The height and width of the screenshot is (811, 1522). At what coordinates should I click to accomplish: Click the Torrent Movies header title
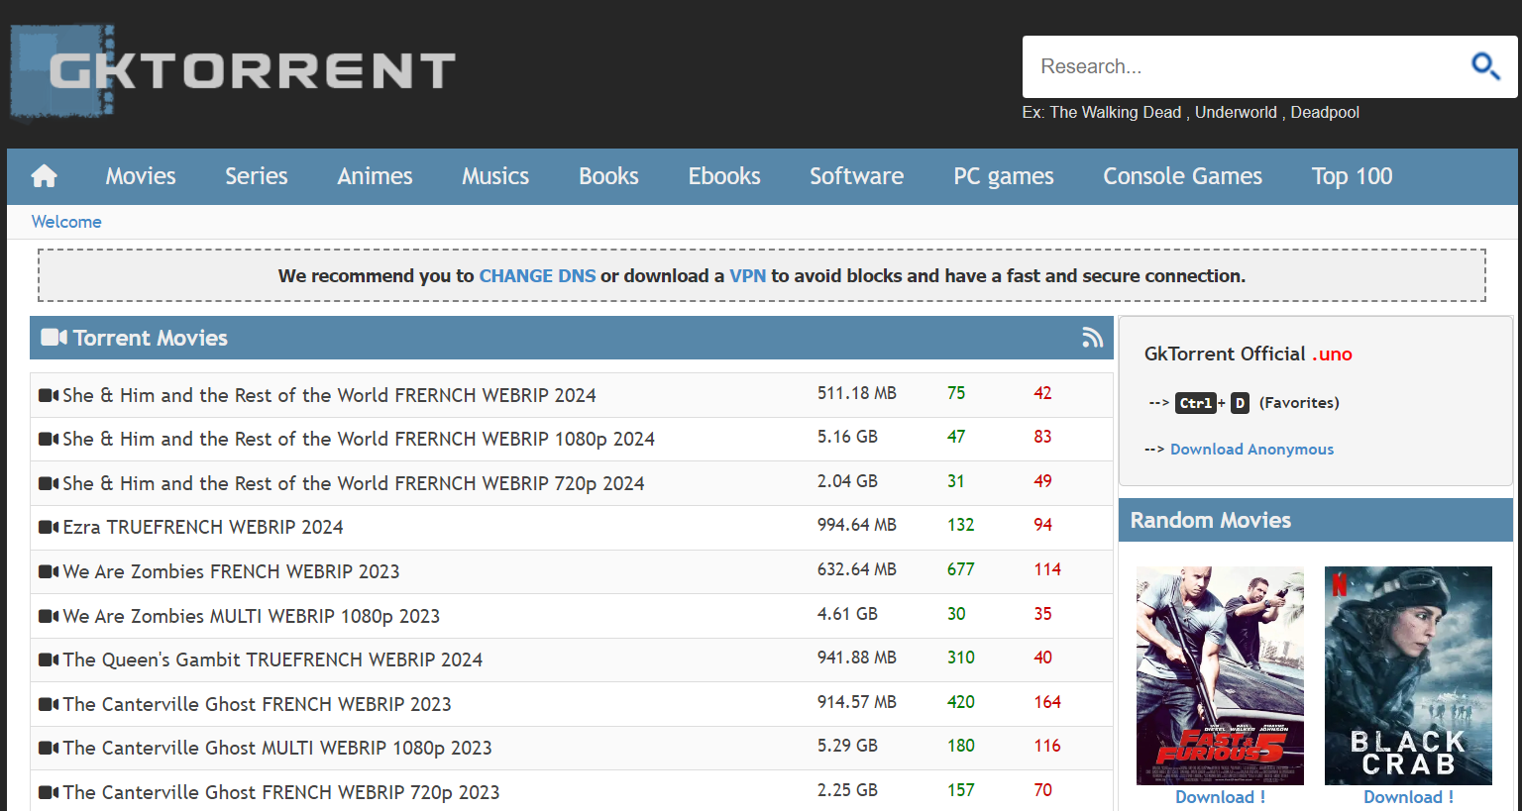pos(151,338)
